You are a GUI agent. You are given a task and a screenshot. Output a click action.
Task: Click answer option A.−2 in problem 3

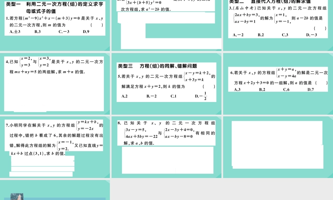[238, 35]
